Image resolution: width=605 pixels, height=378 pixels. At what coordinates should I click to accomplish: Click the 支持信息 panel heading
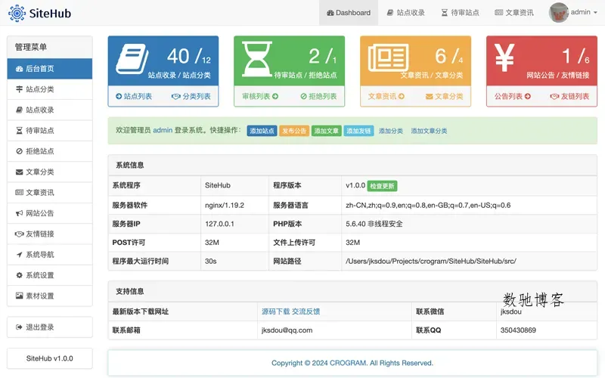(352, 291)
